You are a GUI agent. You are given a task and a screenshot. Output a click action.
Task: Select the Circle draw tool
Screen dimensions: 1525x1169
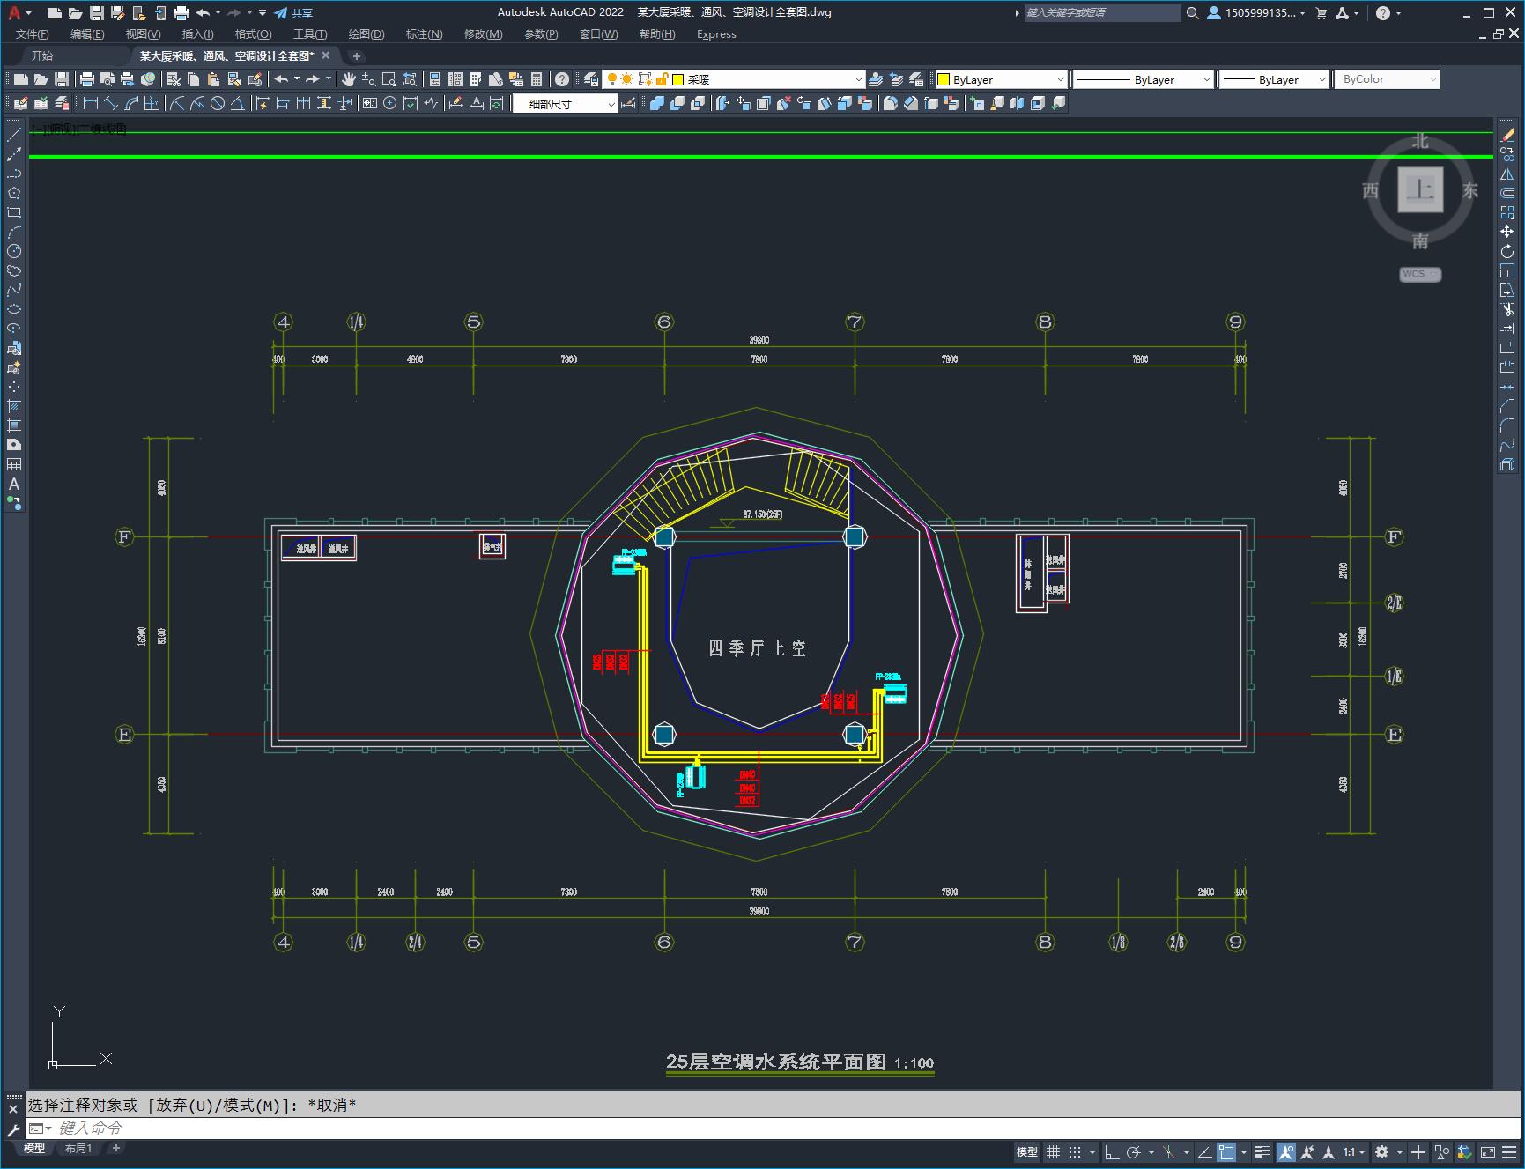[x=14, y=251]
